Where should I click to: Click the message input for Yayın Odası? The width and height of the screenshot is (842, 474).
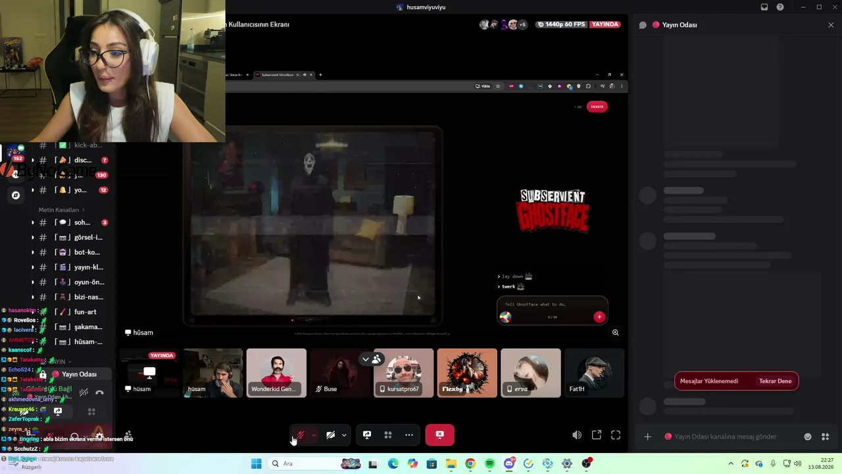[726, 436]
